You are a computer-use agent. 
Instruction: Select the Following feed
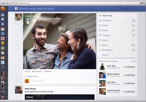[x=117, y=35]
